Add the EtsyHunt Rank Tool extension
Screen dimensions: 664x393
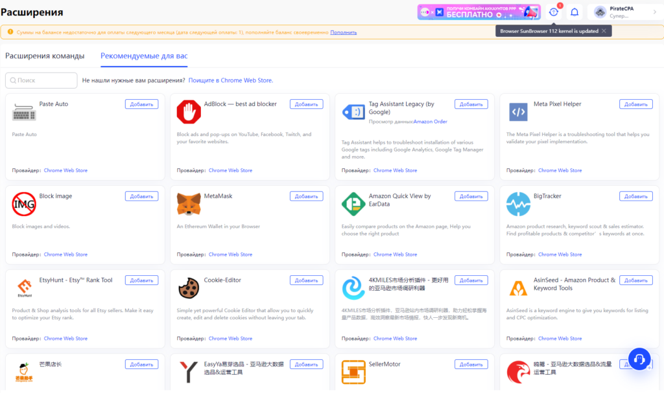click(142, 280)
